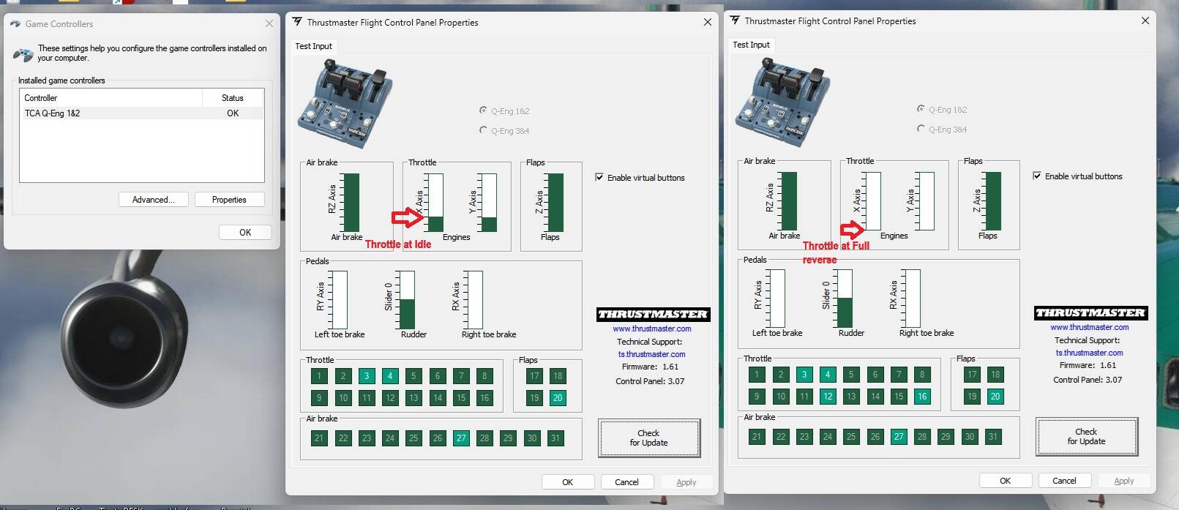Screen dimensions: 1179x510
Task: Click air brake indicator 21 in left panel
Action: (319, 438)
